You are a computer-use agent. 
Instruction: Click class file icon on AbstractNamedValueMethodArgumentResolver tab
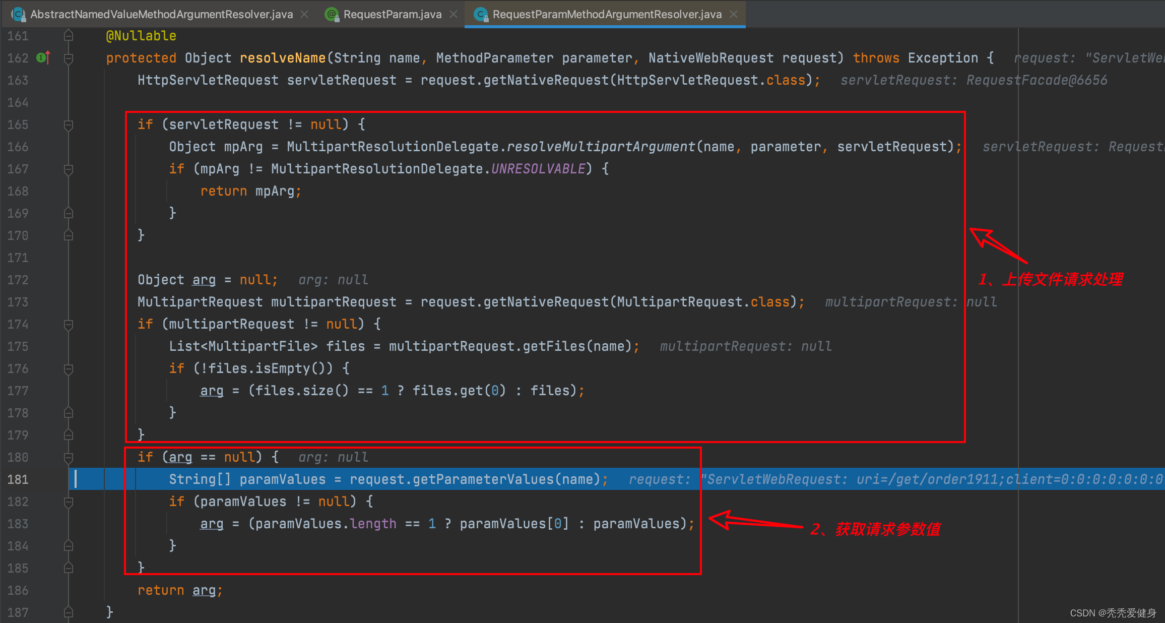point(19,14)
